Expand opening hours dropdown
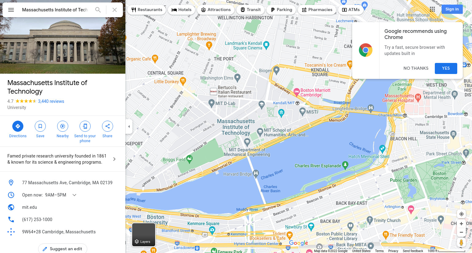The width and height of the screenshot is (472, 253). (x=74, y=195)
